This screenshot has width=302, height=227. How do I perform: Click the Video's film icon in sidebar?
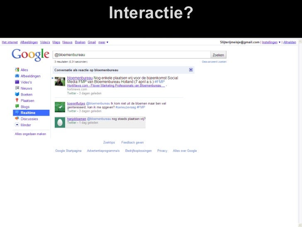point(17,82)
